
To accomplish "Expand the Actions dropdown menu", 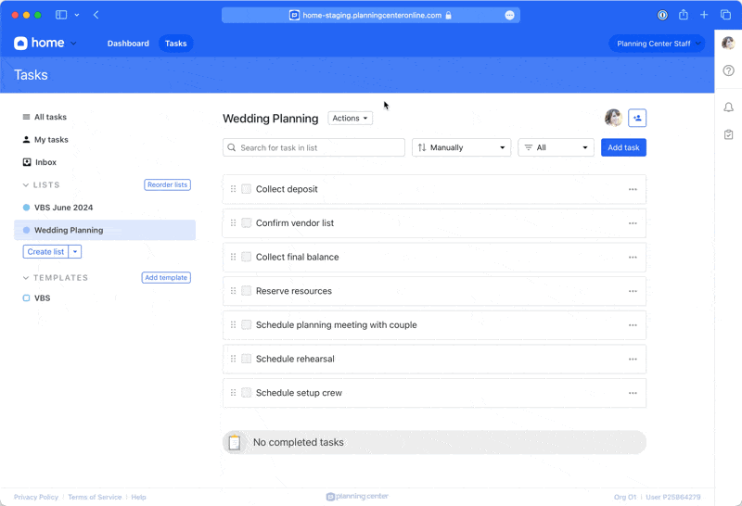I will coord(350,119).
